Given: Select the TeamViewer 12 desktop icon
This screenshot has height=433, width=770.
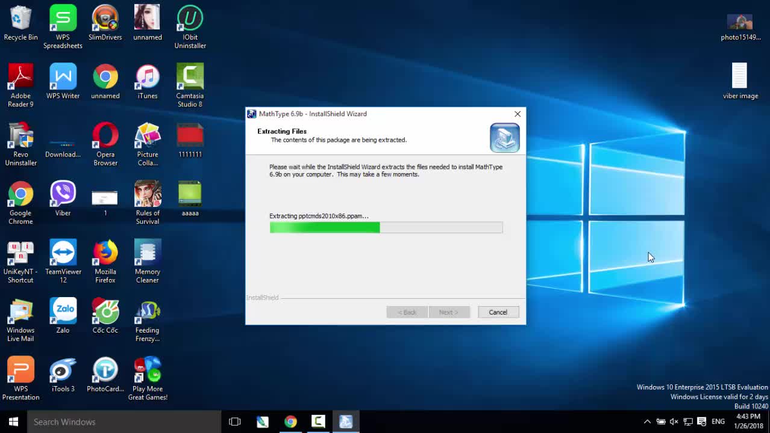Looking at the screenshot, I should (63, 262).
